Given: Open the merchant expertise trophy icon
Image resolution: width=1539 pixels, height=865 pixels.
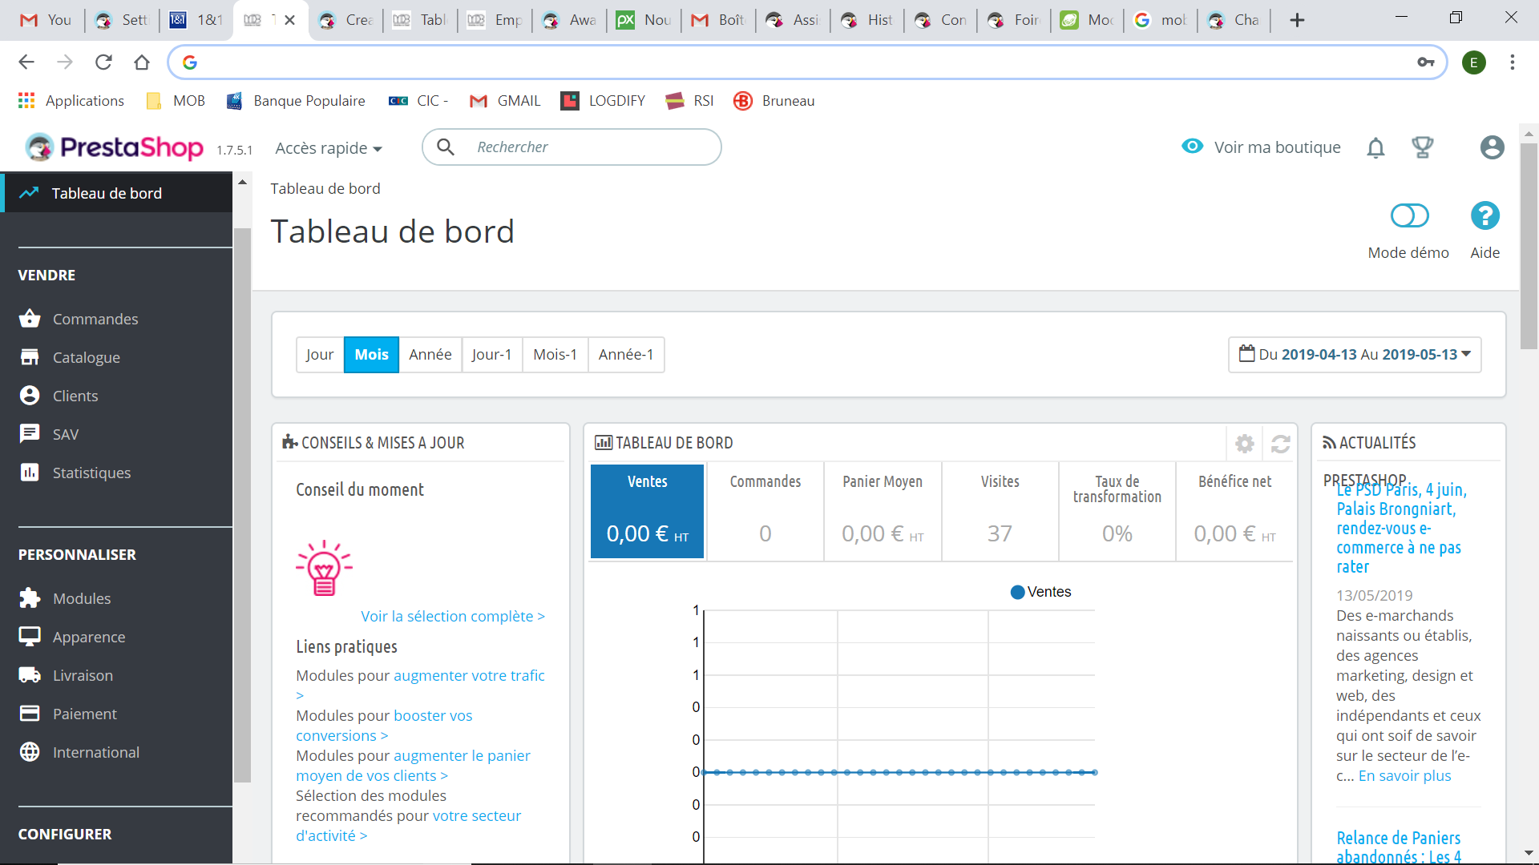Looking at the screenshot, I should (1422, 147).
